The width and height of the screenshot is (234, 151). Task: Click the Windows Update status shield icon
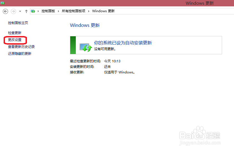coord(86,47)
